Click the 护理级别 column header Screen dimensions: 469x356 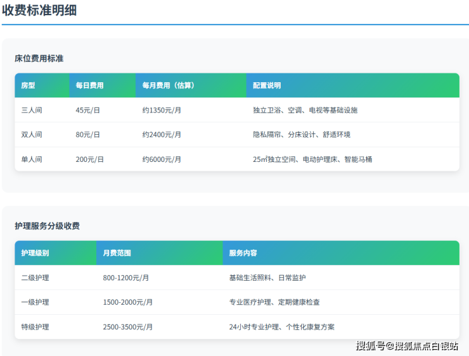(35, 253)
